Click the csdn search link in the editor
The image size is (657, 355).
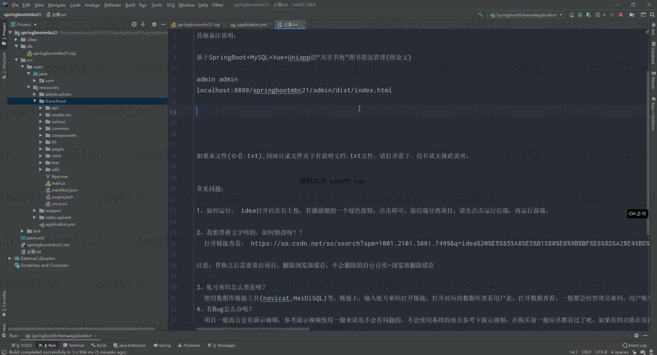(450, 243)
